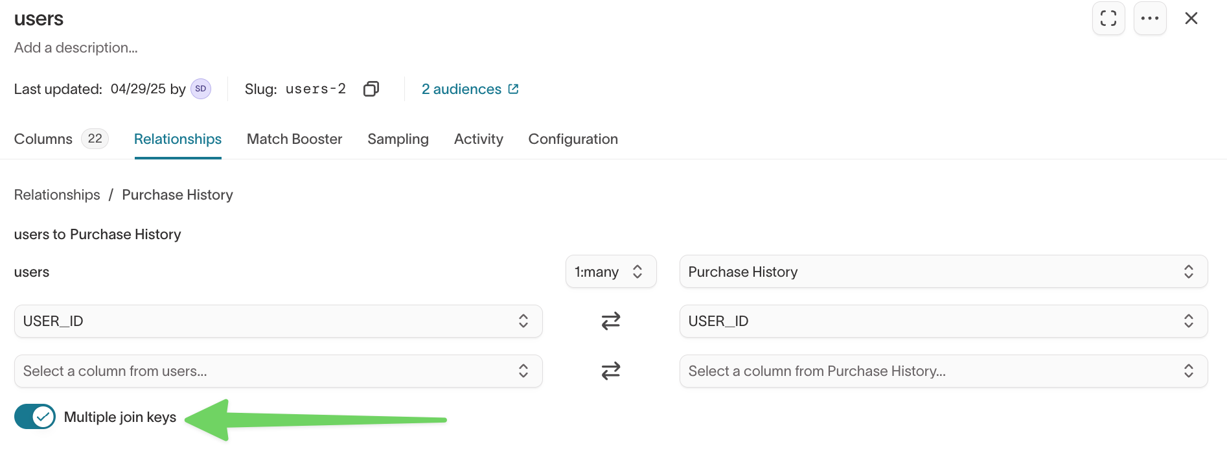Click the SD user avatar

pos(201,89)
